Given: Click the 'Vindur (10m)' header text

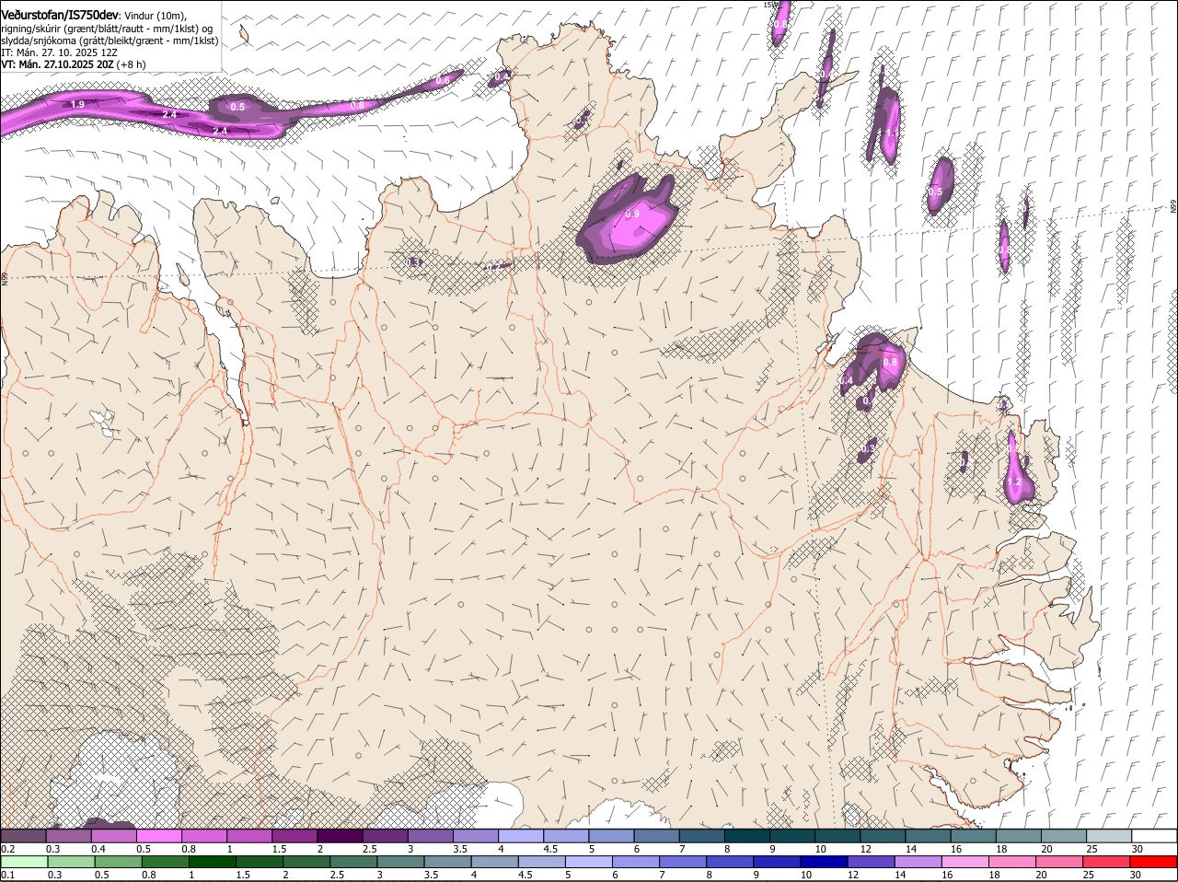Looking at the screenshot, I should 156,16.
